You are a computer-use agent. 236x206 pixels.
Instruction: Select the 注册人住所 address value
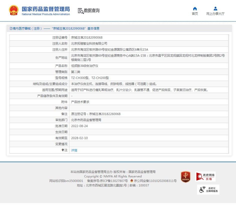pos(109,50)
